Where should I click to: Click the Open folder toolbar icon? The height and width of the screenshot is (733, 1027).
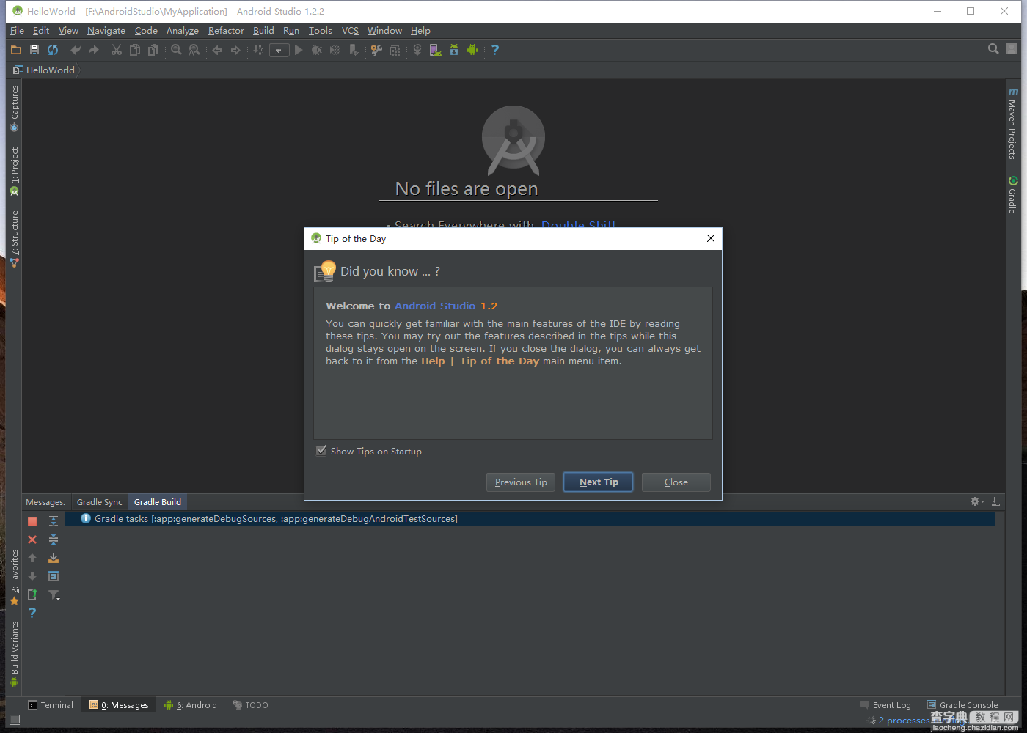(x=16, y=50)
